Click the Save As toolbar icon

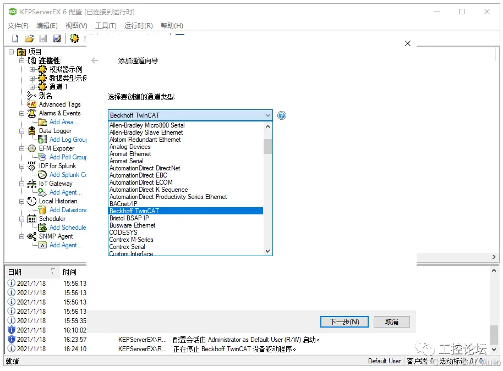coord(57,39)
